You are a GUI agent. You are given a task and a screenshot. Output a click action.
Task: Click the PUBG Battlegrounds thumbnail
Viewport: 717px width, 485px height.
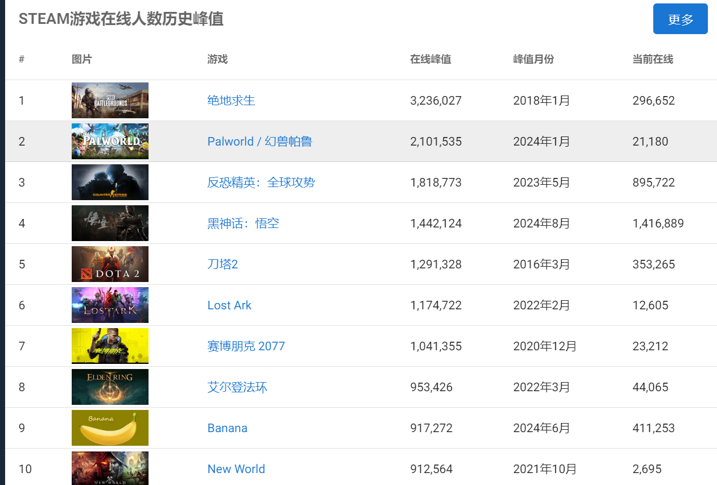110,101
